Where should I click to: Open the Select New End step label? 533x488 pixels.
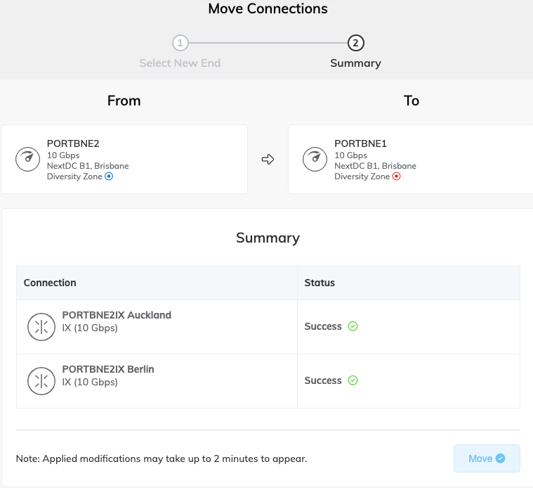[180, 63]
